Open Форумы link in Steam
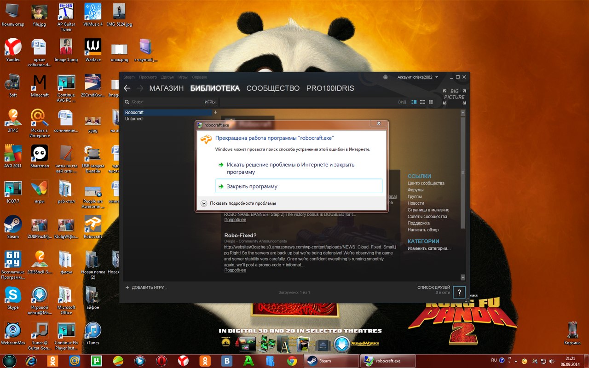 (x=416, y=190)
